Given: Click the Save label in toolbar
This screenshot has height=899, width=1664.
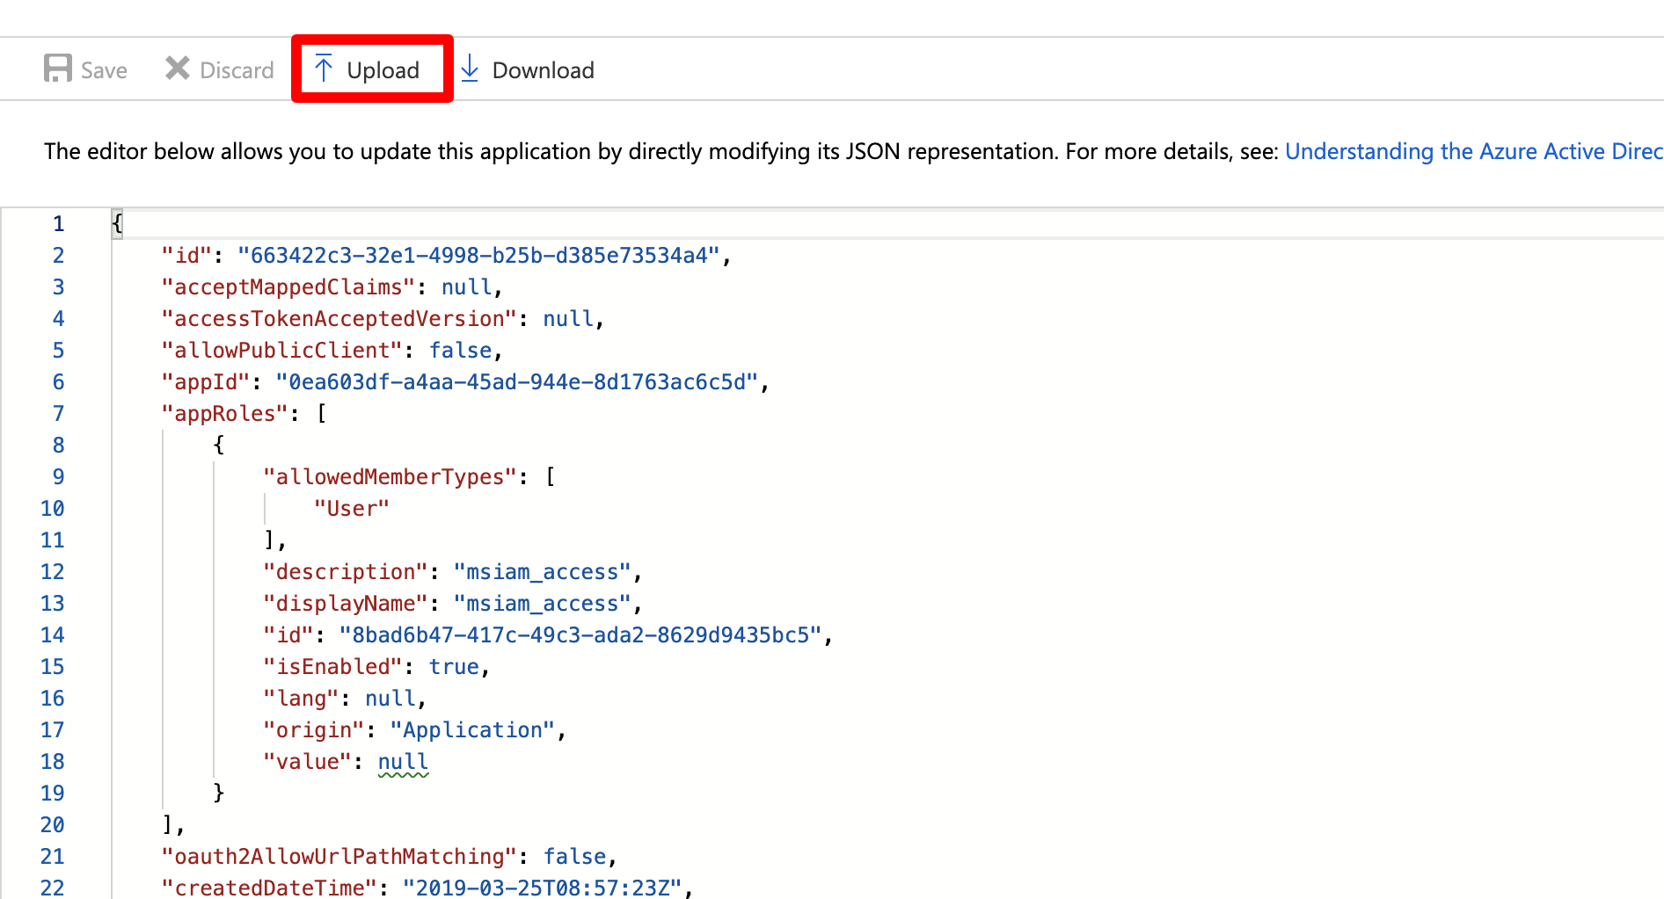Looking at the screenshot, I should click(104, 70).
